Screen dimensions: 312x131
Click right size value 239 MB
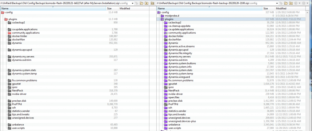tap(270, 94)
